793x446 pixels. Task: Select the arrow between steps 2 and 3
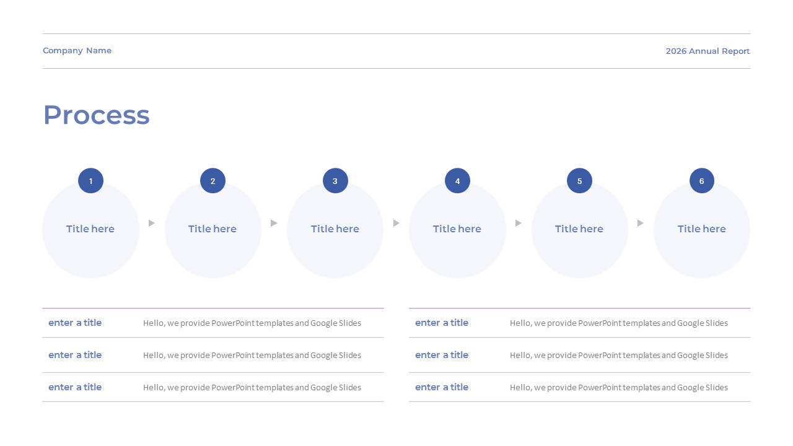[x=274, y=223]
